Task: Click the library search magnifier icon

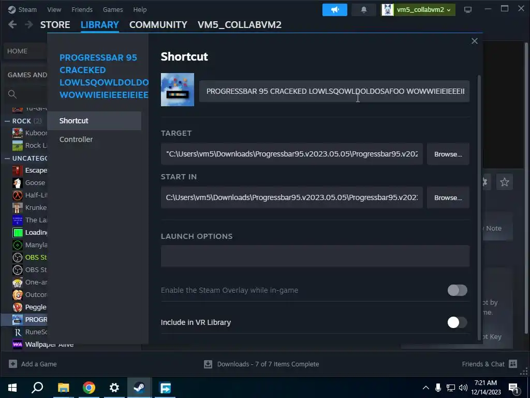Action: [x=12, y=94]
